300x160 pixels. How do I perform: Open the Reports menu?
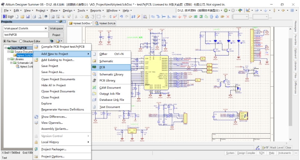tap(97, 10)
